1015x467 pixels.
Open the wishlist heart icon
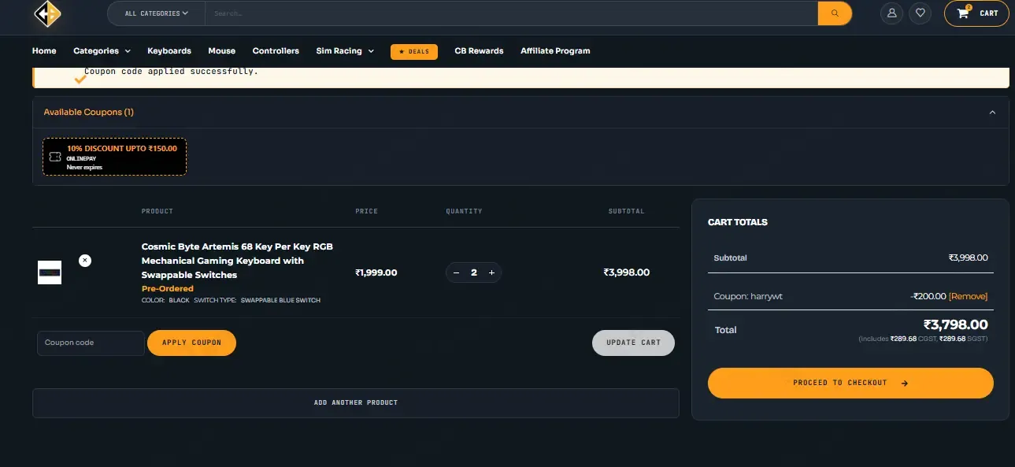pyautogui.click(x=920, y=13)
